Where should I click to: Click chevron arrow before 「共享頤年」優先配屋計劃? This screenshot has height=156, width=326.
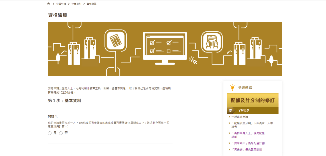pos(229,143)
